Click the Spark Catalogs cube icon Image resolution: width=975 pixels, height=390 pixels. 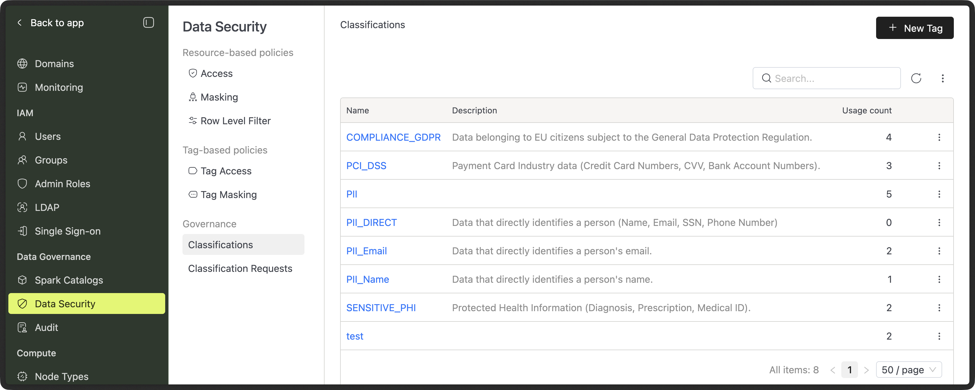coord(22,280)
